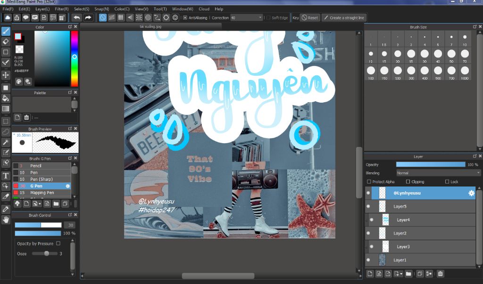Enable layer Lock checkbox
The image size is (483, 284).
[447, 182]
